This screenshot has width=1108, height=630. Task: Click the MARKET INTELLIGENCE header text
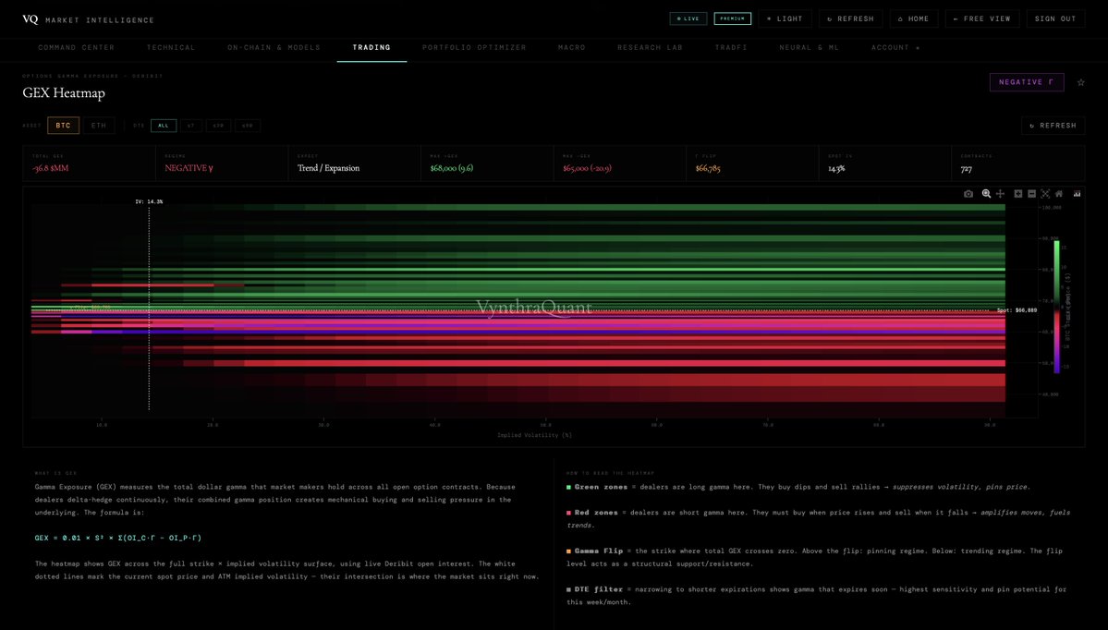[100, 19]
